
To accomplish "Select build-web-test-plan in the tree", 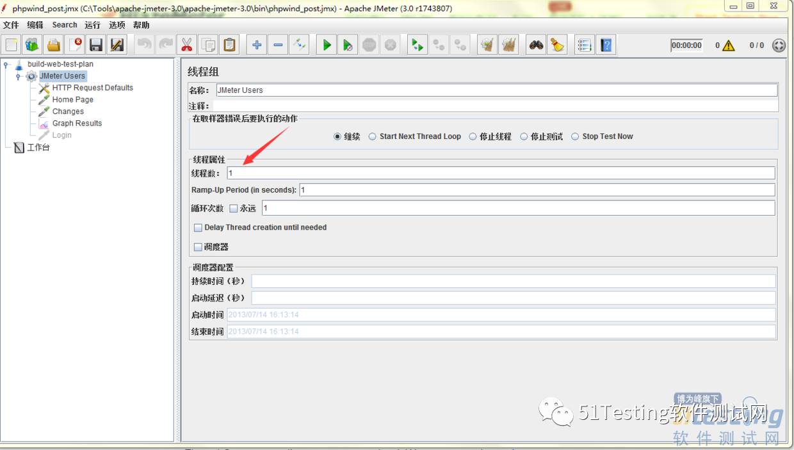I will pos(60,64).
